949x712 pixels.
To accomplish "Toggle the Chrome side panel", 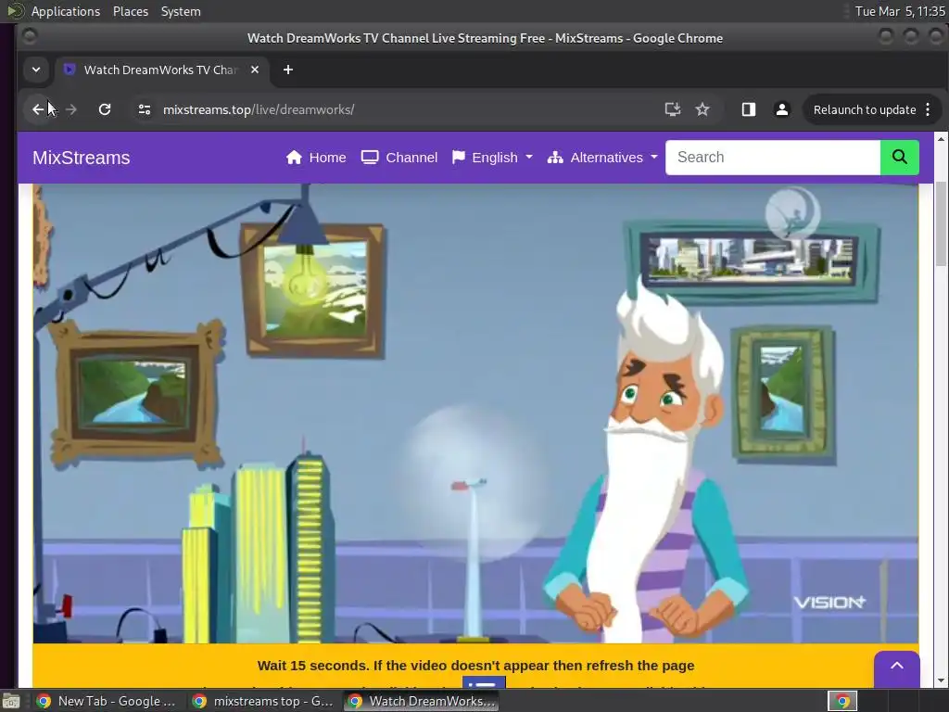I will [x=749, y=109].
